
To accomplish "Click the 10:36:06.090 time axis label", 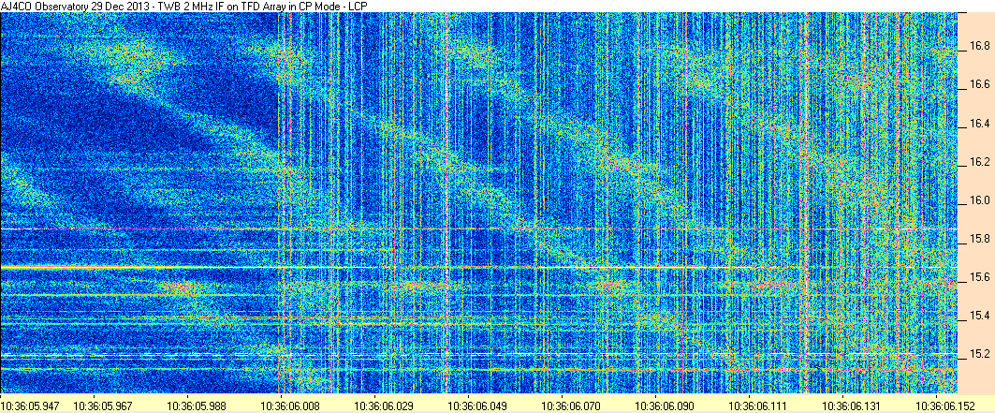I will tap(663, 405).
